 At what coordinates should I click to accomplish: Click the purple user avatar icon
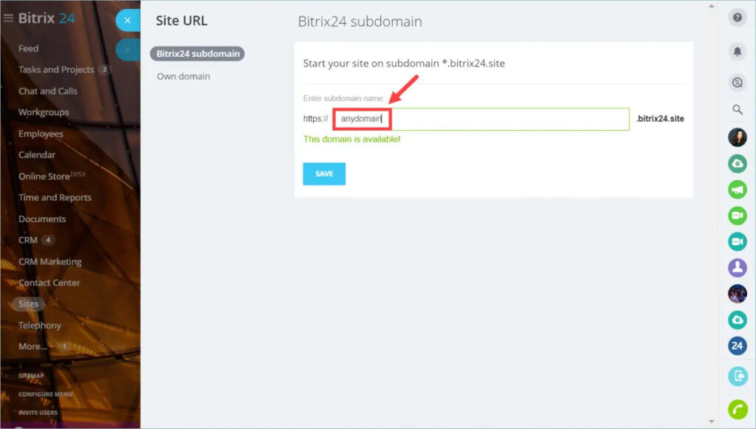(737, 267)
